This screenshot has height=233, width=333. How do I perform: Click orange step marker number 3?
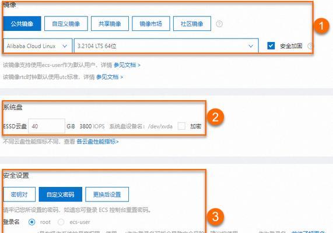[x=215, y=217]
